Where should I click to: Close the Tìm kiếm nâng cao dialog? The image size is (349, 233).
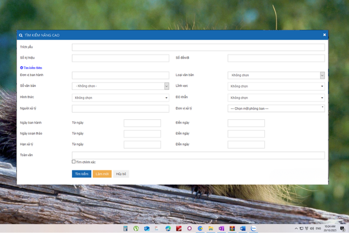pyautogui.click(x=324, y=35)
